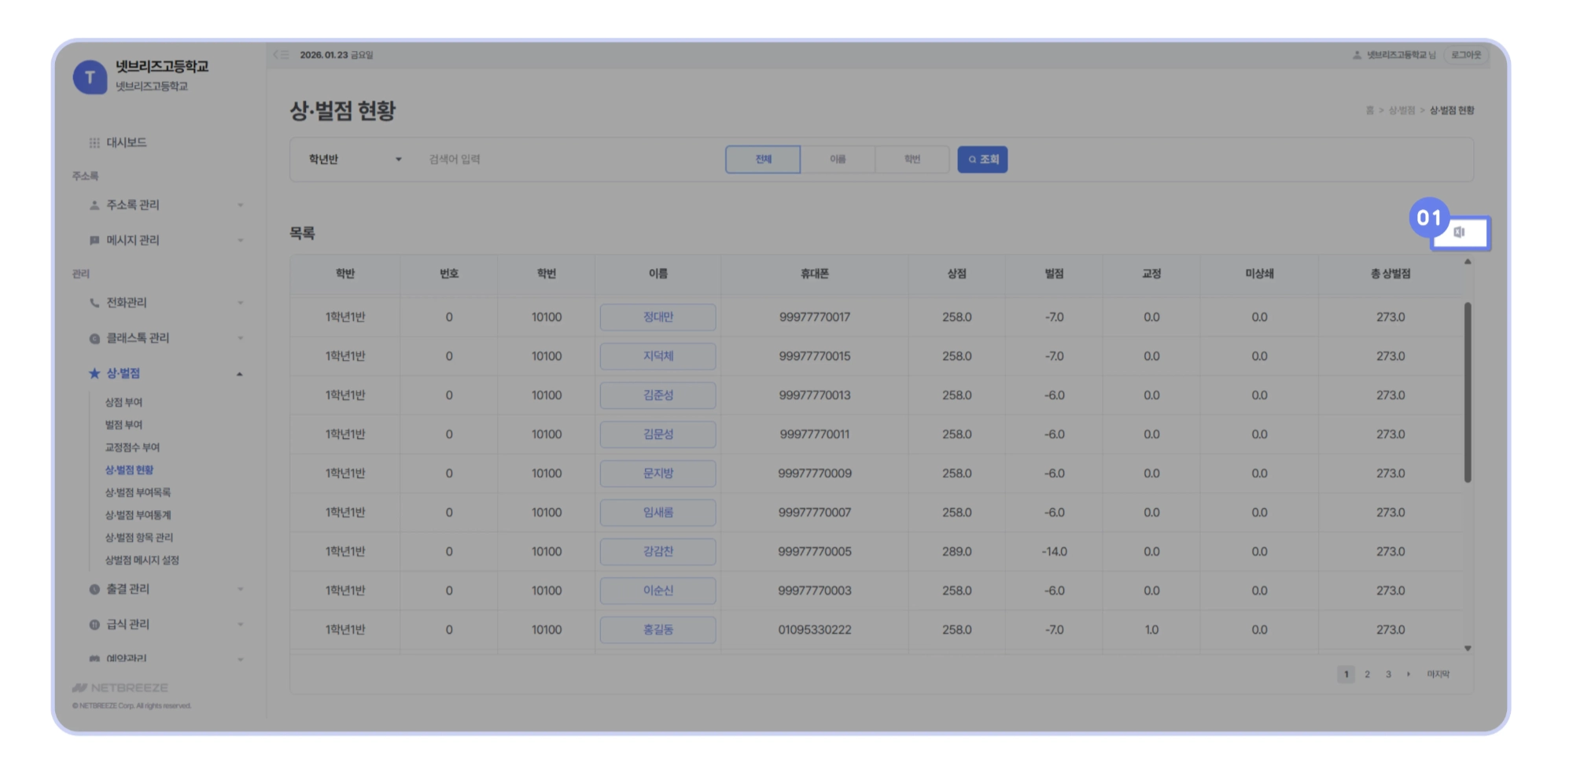Click the user icon in the top bar
Screen dimensions: 1573x769
pos(1357,55)
